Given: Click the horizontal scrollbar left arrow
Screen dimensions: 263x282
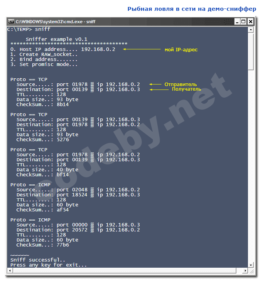Looking at the screenshot, I should [10, 270].
